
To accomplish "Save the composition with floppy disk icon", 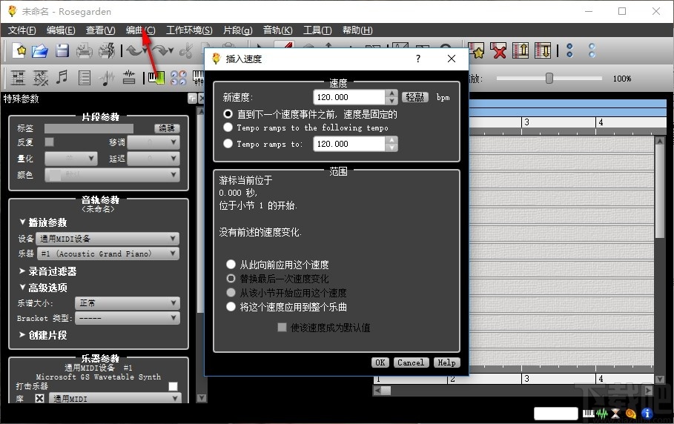I will (62, 50).
